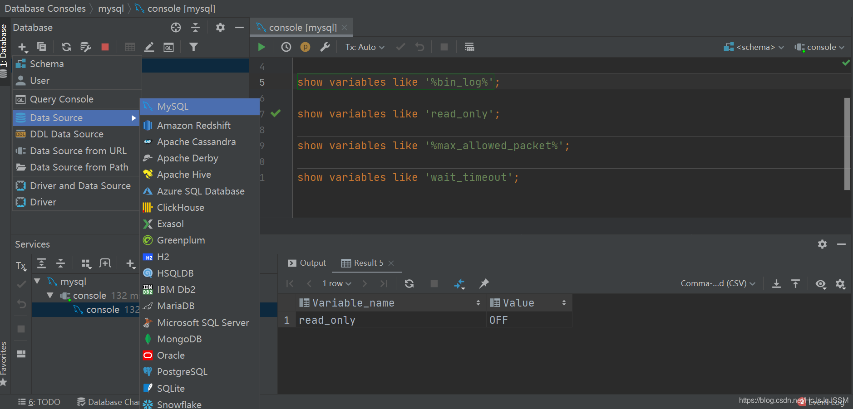Click the editor vertical scrollbar

(x=847, y=144)
